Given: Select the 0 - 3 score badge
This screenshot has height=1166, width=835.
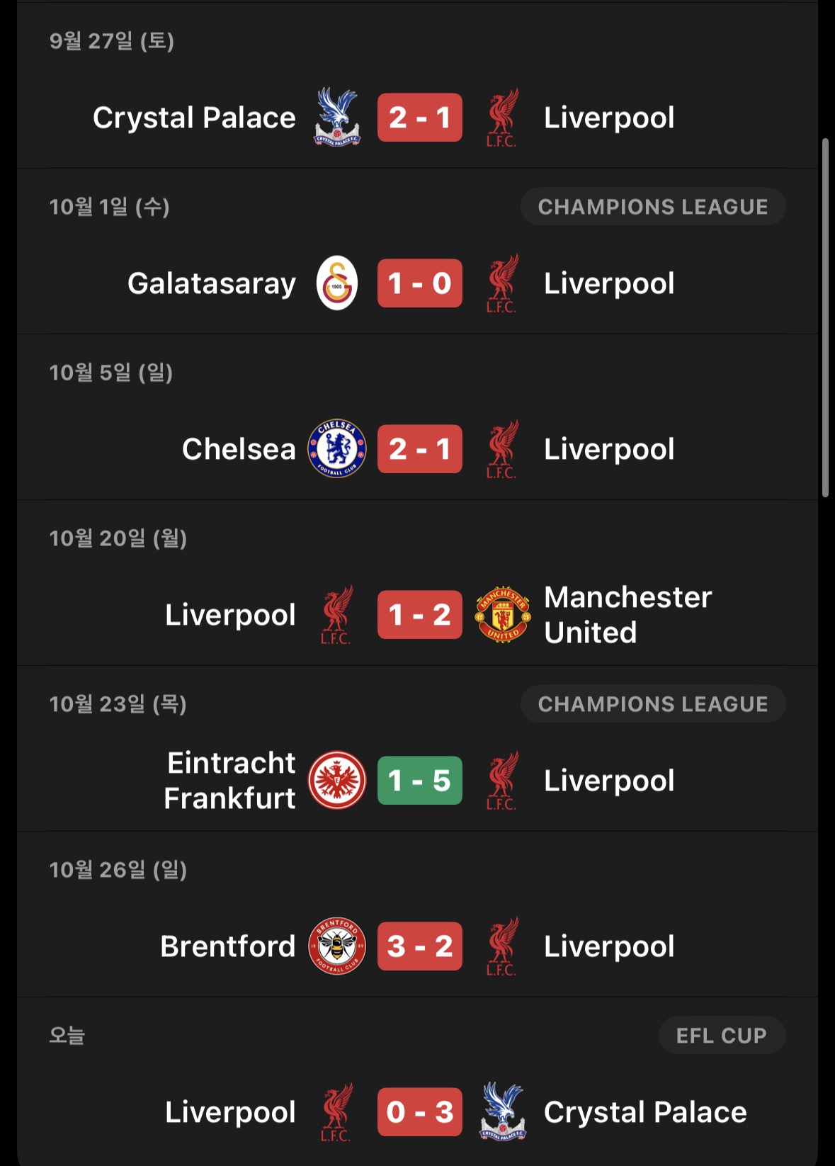Looking at the screenshot, I should pos(419,1112).
